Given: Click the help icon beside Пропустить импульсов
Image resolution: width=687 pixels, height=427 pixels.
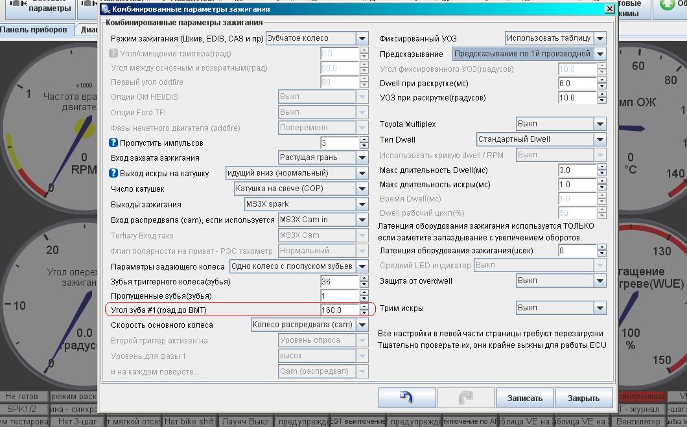Looking at the screenshot, I should point(114,143).
